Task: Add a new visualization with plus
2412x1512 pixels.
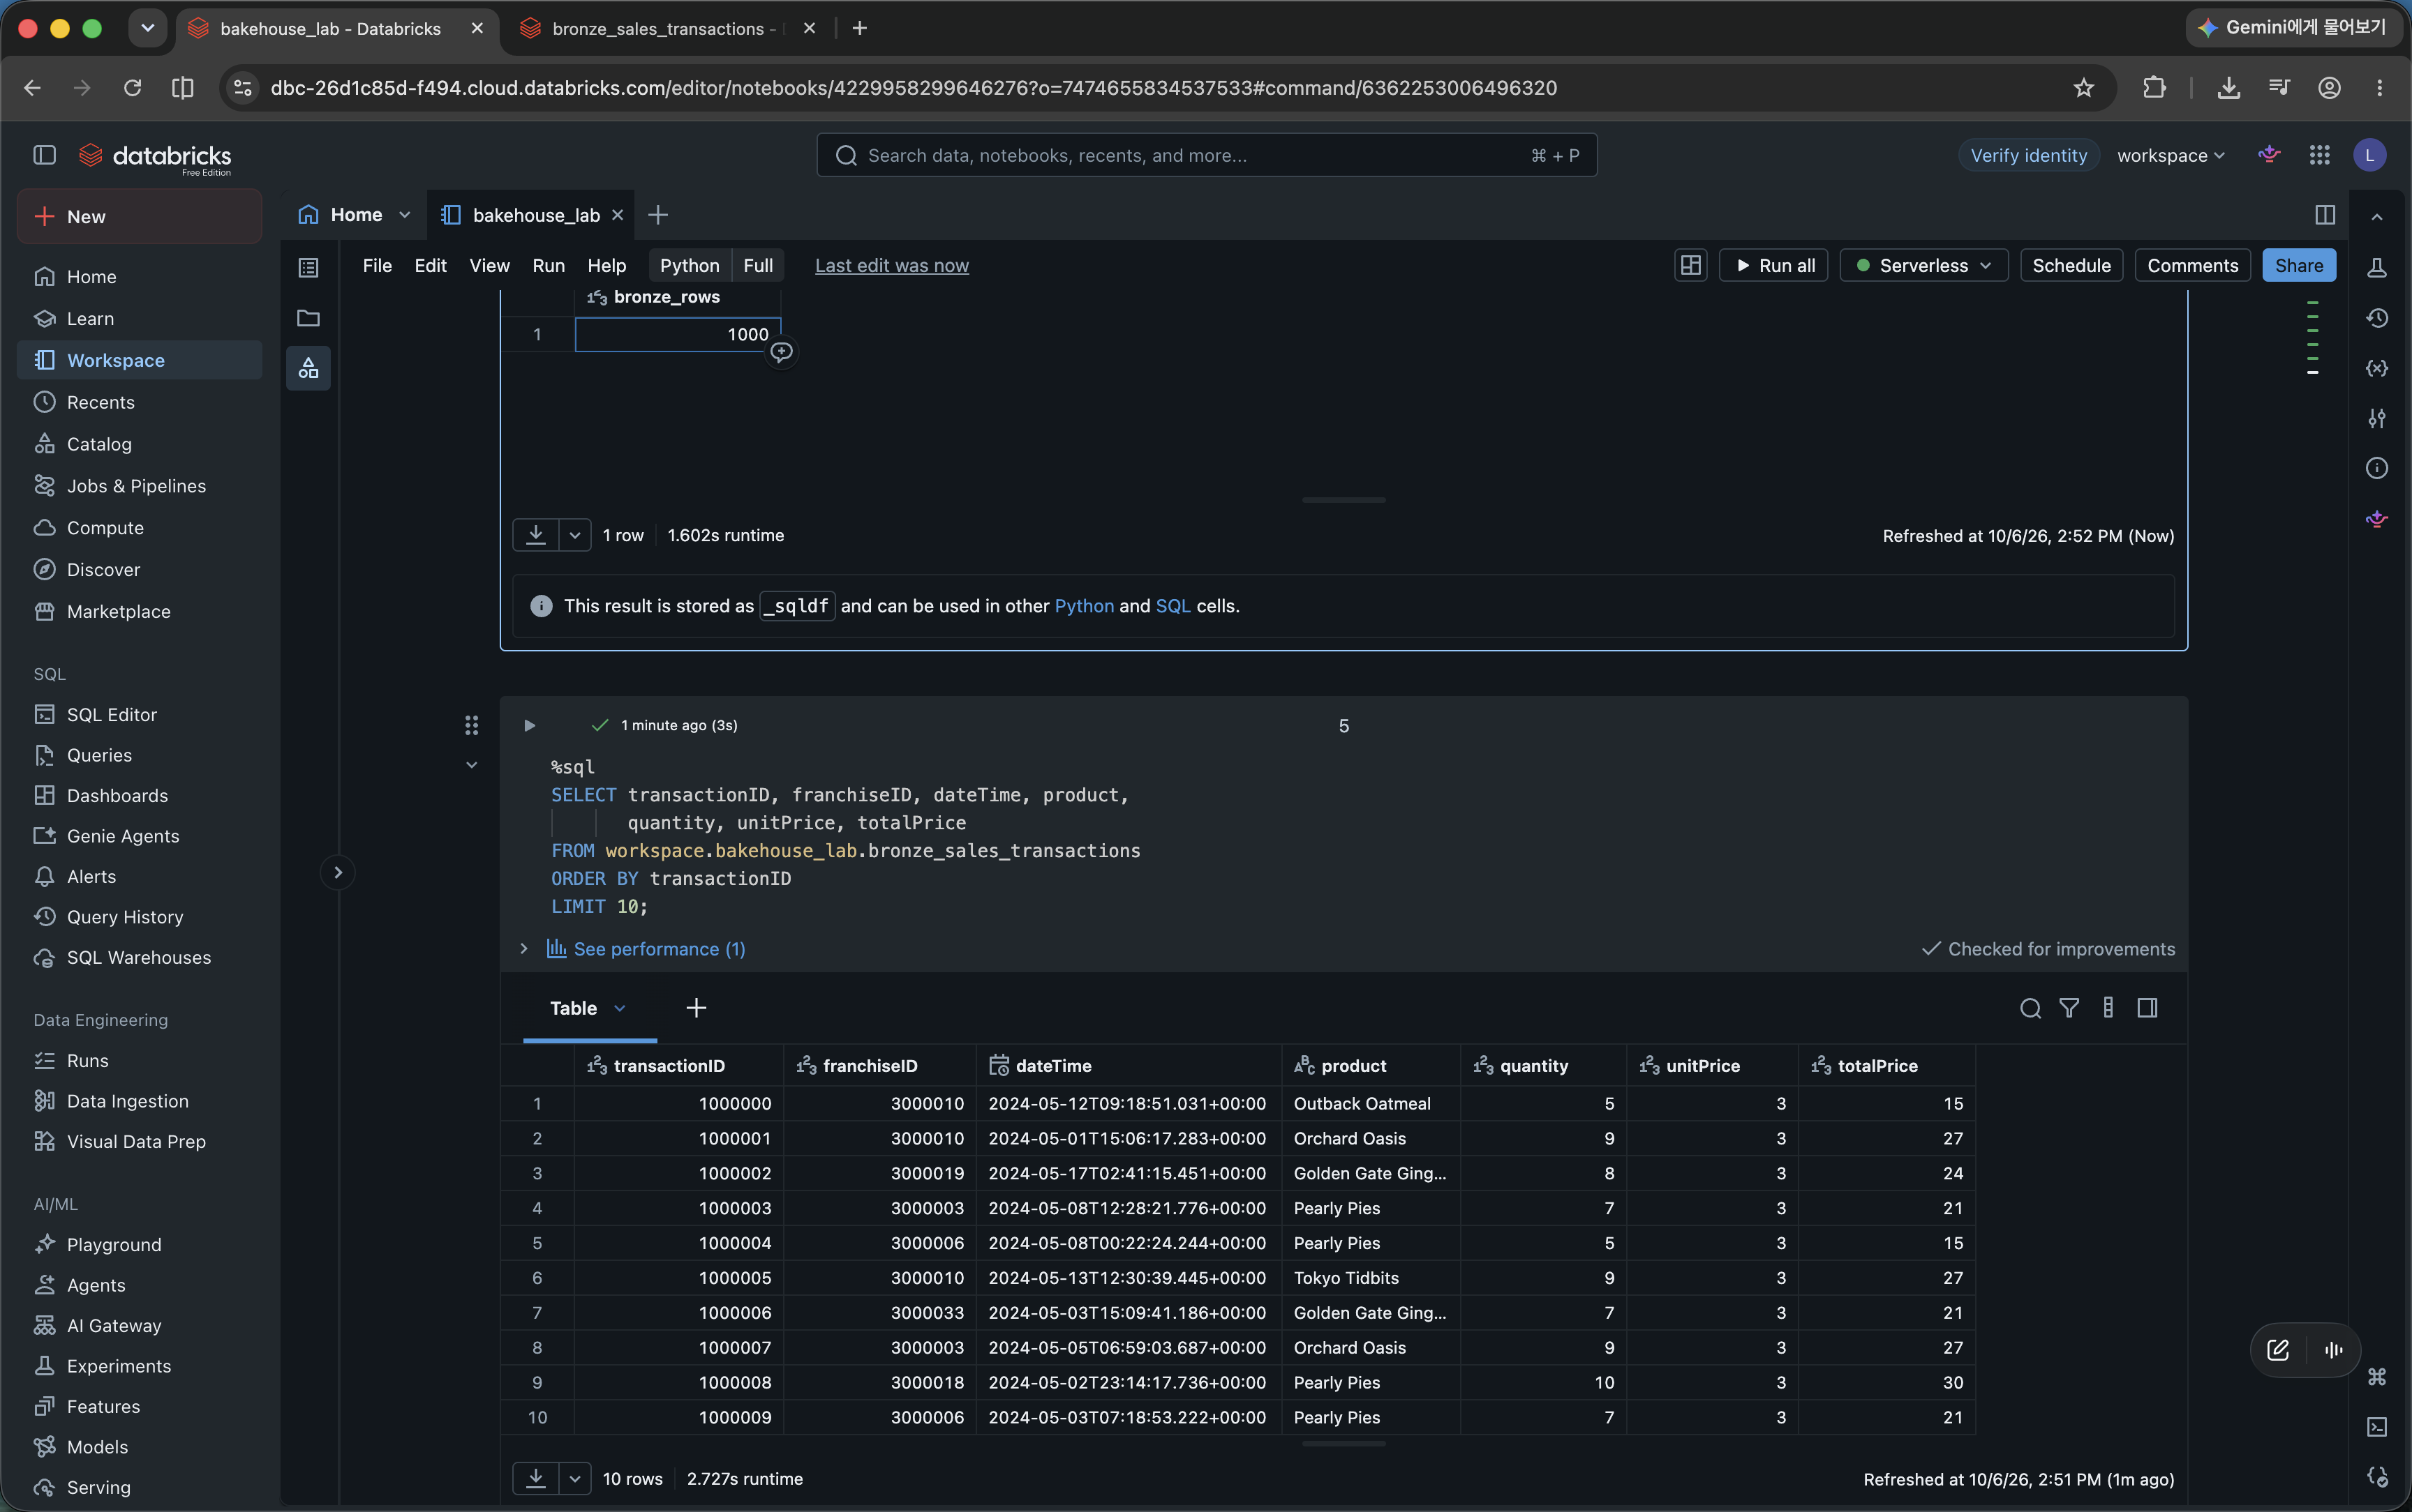Action: pos(697,1008)
